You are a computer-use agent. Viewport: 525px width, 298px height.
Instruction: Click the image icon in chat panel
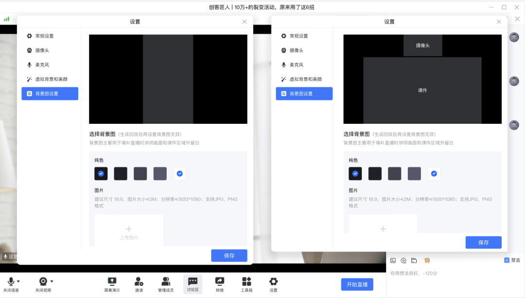tap(393, 261)
